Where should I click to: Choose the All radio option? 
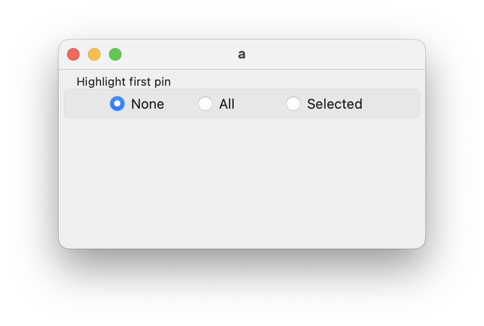point(205,103)
